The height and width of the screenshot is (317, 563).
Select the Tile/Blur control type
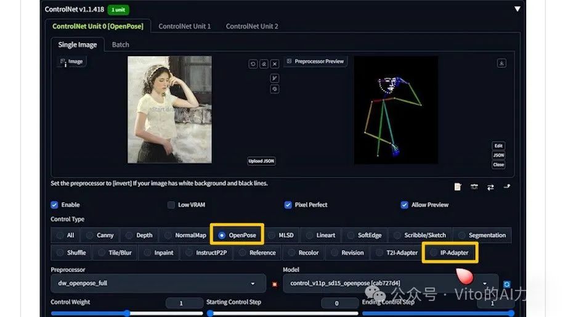115,253
